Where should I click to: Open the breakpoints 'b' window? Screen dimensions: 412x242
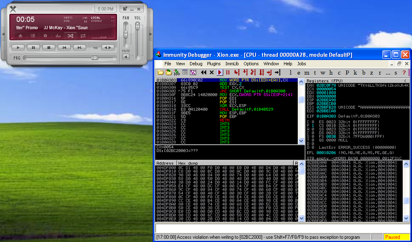[363, 73]
